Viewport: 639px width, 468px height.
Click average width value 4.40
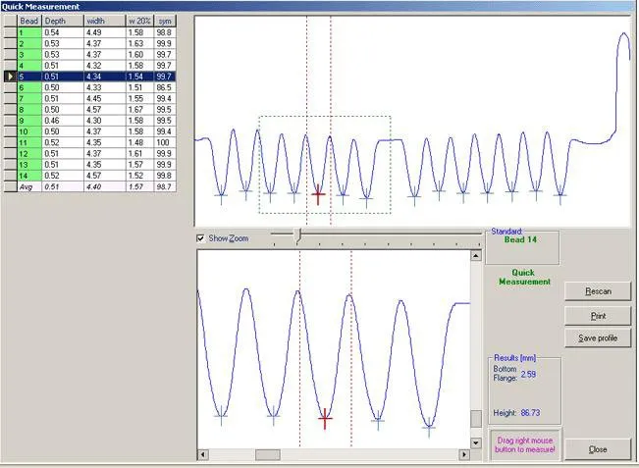[93, 187]
